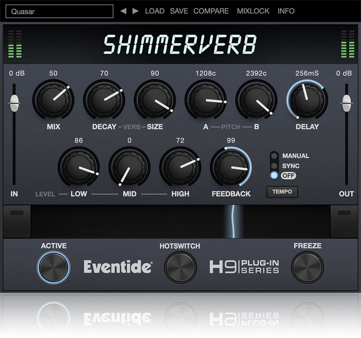
Task: Click the Pitch A knob
Action: click(x=206, y=100)
